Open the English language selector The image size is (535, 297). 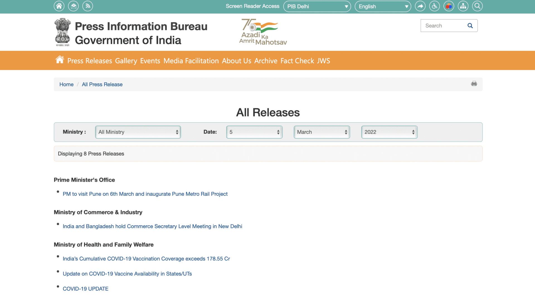[x=383, y=6]
